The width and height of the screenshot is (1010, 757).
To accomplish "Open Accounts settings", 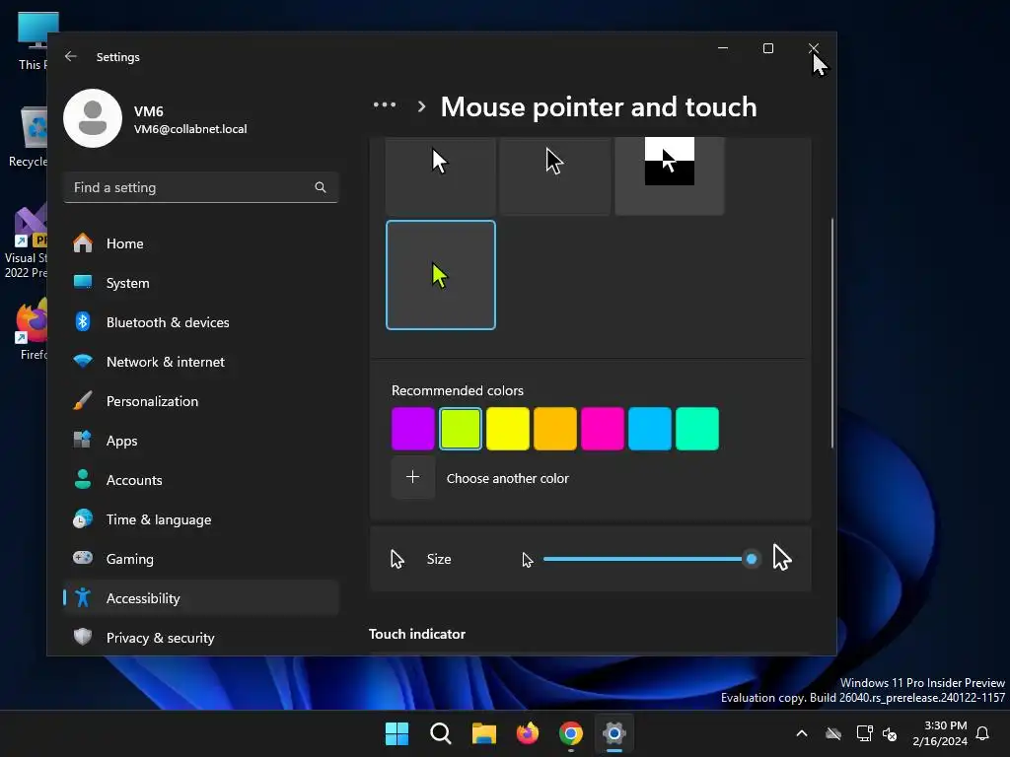I will pyautogui.click(x=200, y=480).
